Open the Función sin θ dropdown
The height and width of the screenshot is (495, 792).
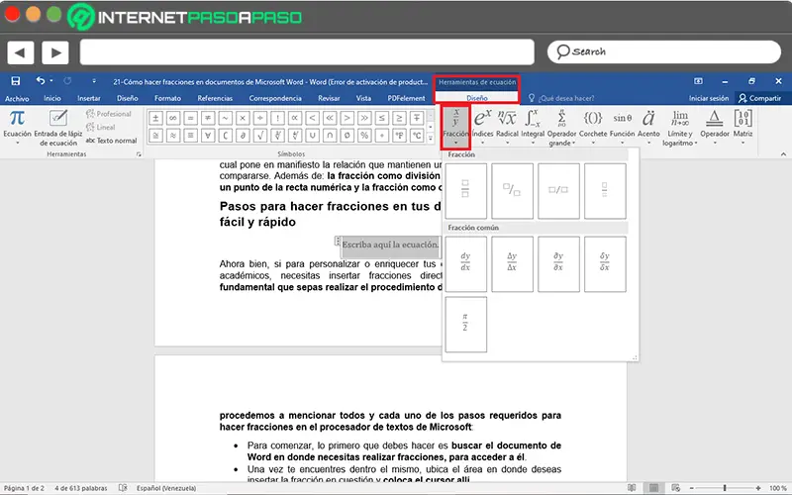coord(623,127)
